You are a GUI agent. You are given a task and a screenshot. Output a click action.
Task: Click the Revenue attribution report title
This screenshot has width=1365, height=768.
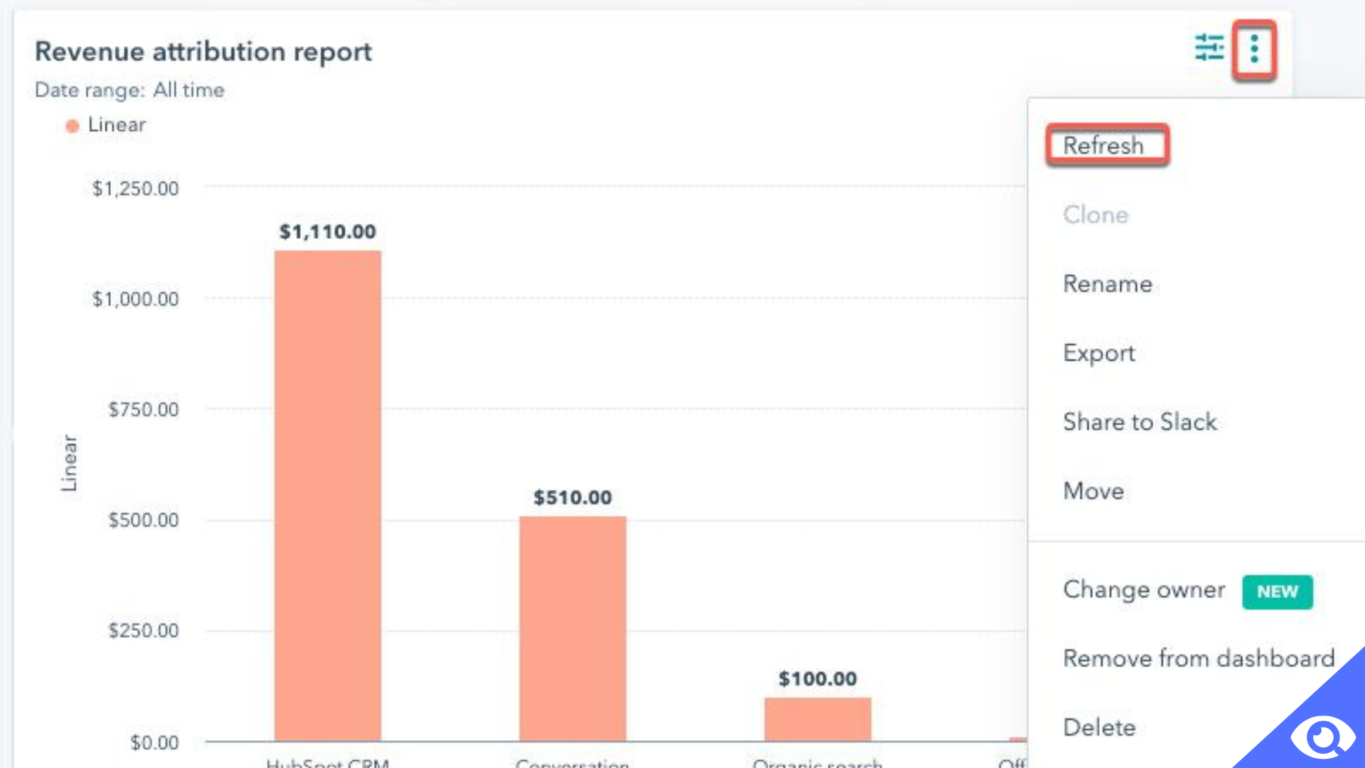(x=203, y=52)
